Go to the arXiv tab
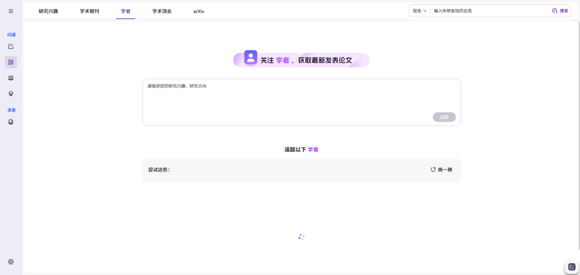580x275 pixels. [199, 11]
